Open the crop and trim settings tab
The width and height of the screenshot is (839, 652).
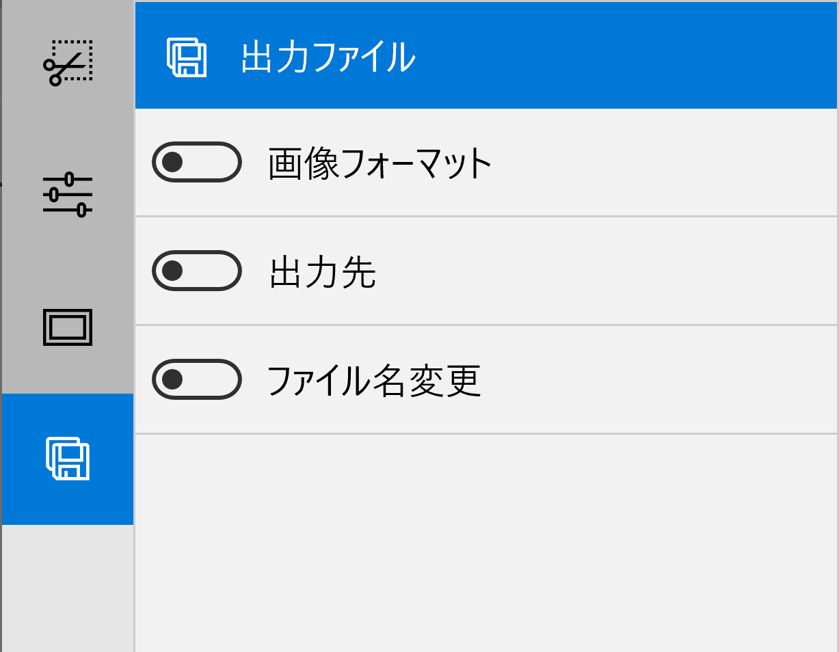point(68,63)
